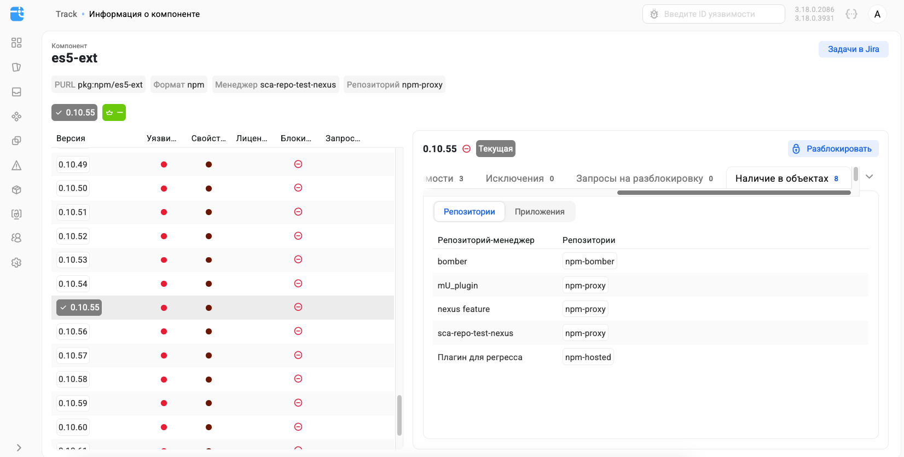Screen dimensions: 904x457
Task: Switch to Запросы на разблокировку tab
Action: pos(645,178)
